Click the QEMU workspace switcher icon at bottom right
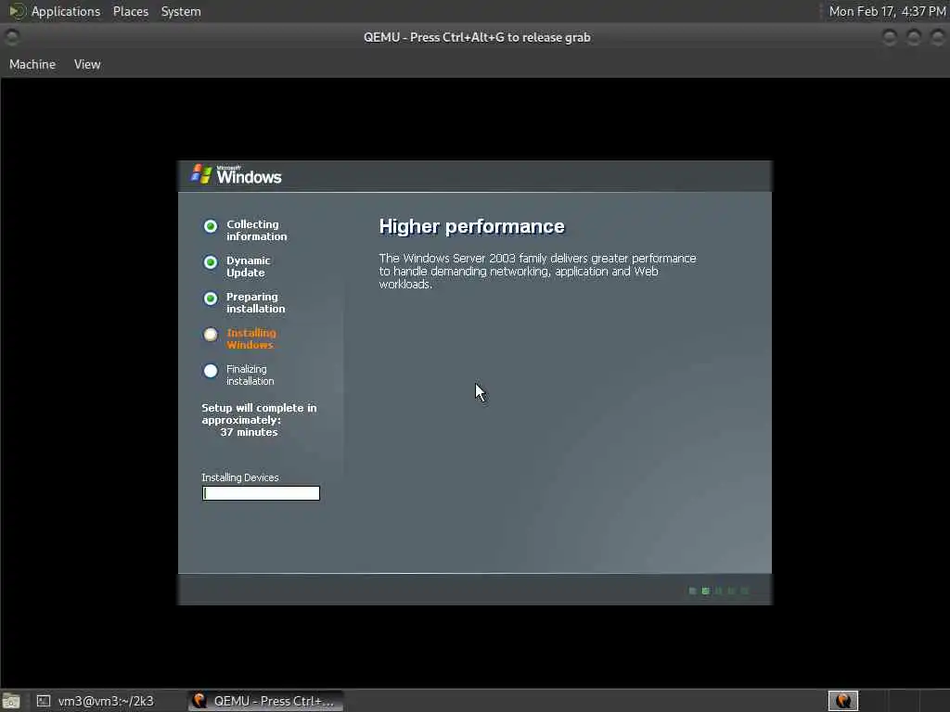Viewport: 950px width, 712px height. click(842, 701)
